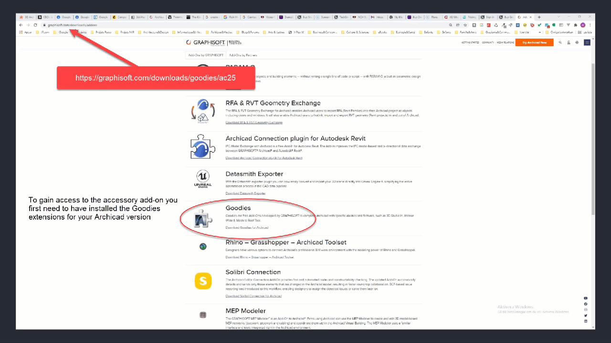
Task: Click the purple profile avatar in Chrome toolbar
Action: pyautogui.click(x=582, y=25)
